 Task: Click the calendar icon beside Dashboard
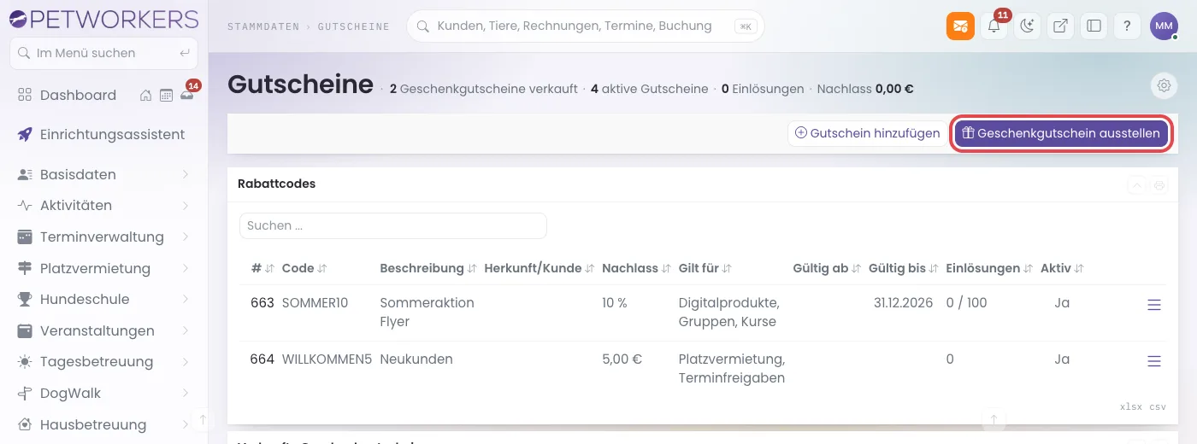[x=166, y=96]
